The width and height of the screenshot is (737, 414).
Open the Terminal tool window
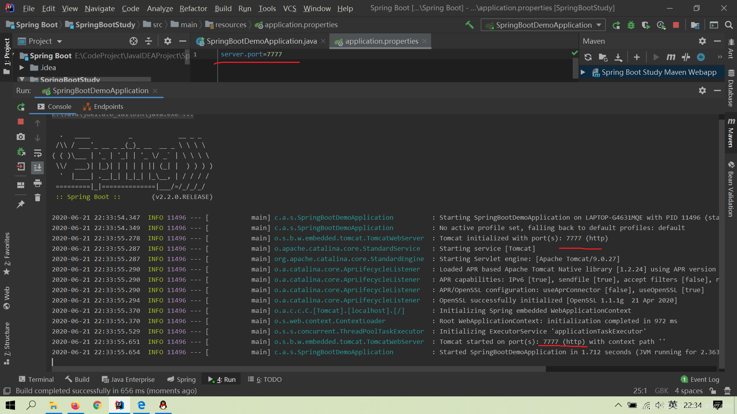coord(36,379)
